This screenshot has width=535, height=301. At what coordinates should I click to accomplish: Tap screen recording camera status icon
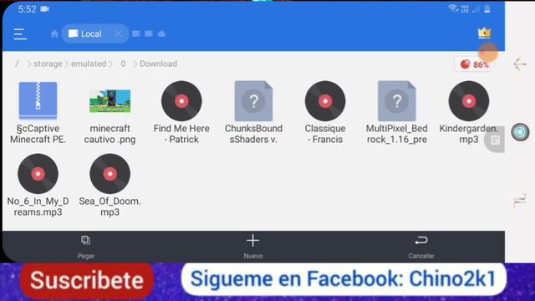tap(44, 9)
